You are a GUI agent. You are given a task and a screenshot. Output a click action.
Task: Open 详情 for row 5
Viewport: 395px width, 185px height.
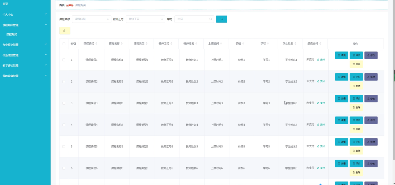click(341, 142)
